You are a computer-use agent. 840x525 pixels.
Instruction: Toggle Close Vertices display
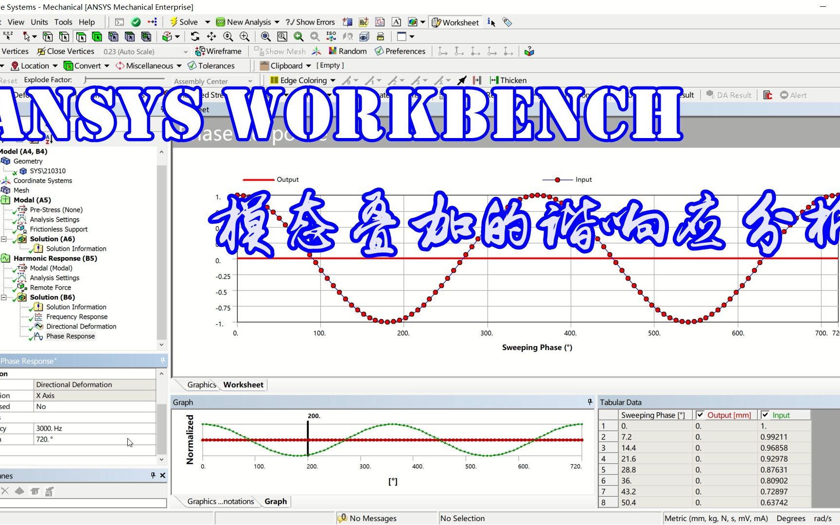click(x=66, y=51)
